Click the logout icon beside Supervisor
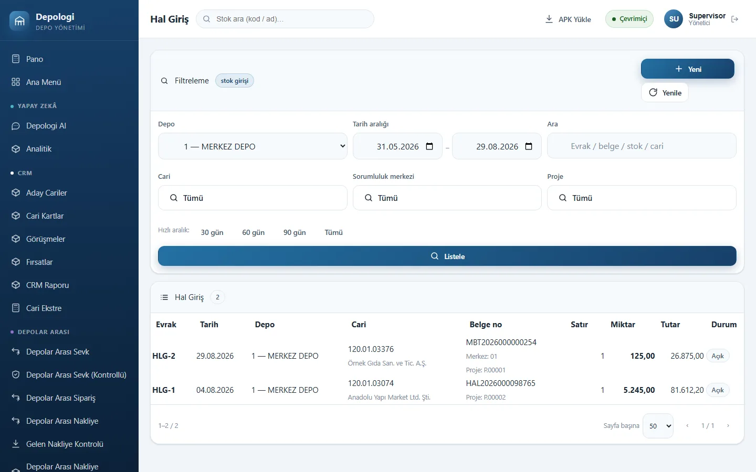756x472 pixels. point(735,19)
